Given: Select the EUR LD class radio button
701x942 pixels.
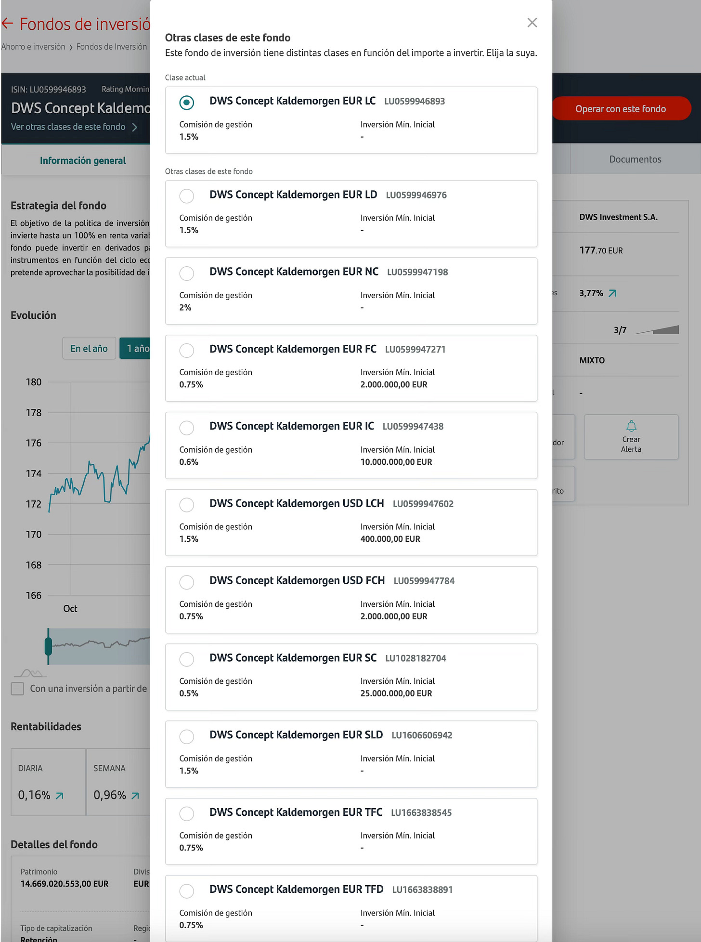Looking at the screenshot, I should tap(187, 196).
